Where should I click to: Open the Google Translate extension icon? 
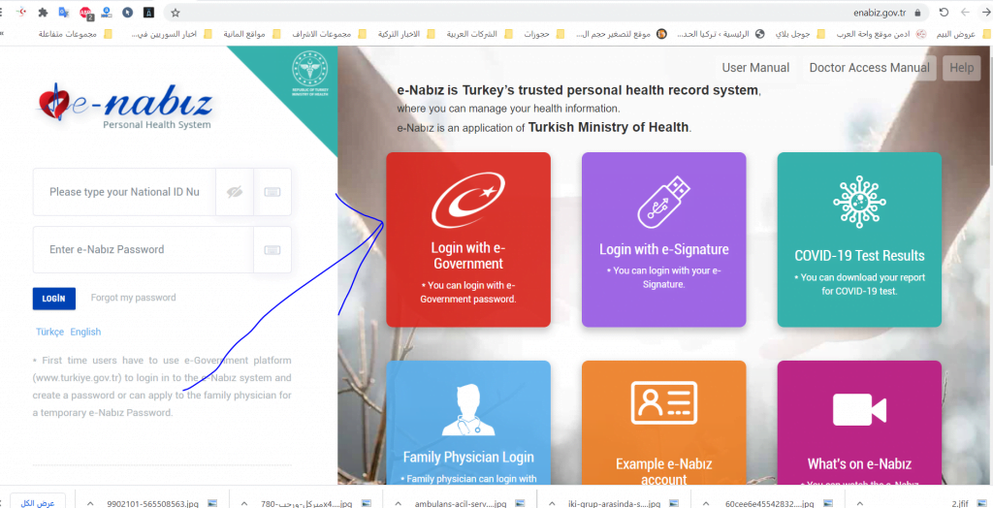(63, 12)
